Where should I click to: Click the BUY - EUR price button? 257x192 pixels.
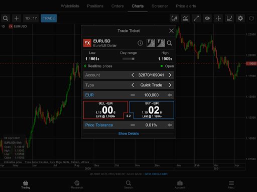pos(152,110)
